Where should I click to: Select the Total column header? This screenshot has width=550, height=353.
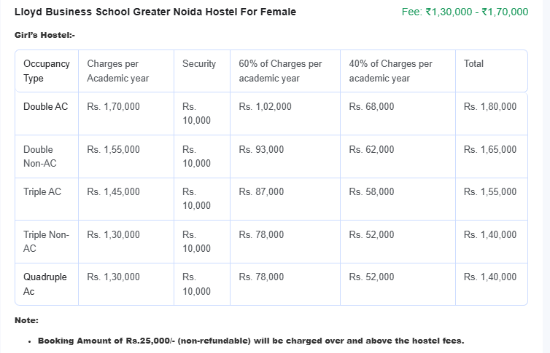click(x=473, y=64)
